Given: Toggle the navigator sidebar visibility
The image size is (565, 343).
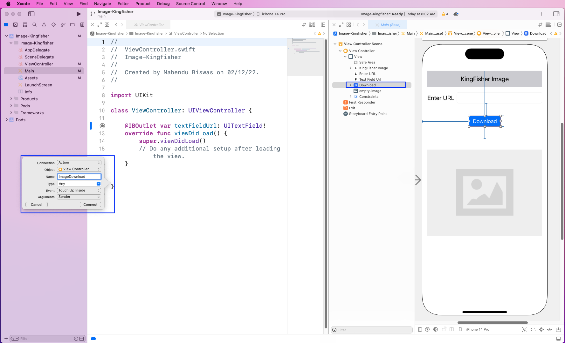Looking at the screenshot, I should [31, 14].
